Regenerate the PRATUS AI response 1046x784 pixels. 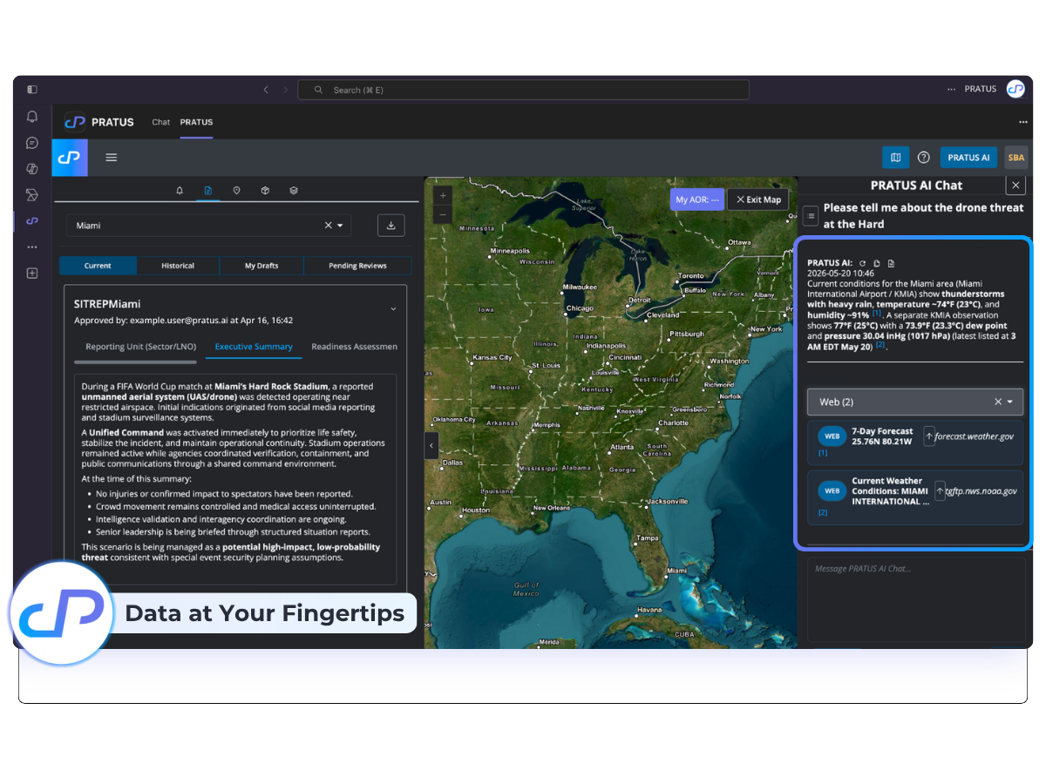pos(863,263)
